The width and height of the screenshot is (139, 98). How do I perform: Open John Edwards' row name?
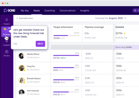point(33,91)
